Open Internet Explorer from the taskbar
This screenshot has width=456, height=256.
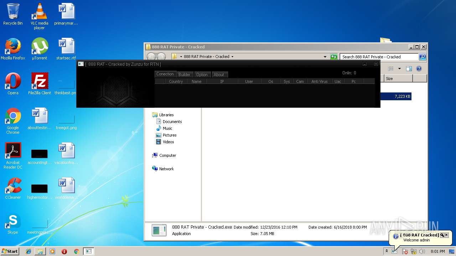pos(28,251)
